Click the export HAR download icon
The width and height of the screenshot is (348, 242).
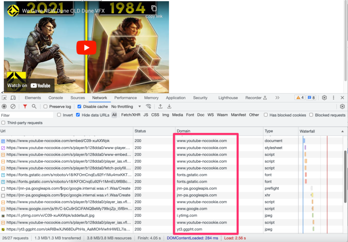(x=169, y=106)
